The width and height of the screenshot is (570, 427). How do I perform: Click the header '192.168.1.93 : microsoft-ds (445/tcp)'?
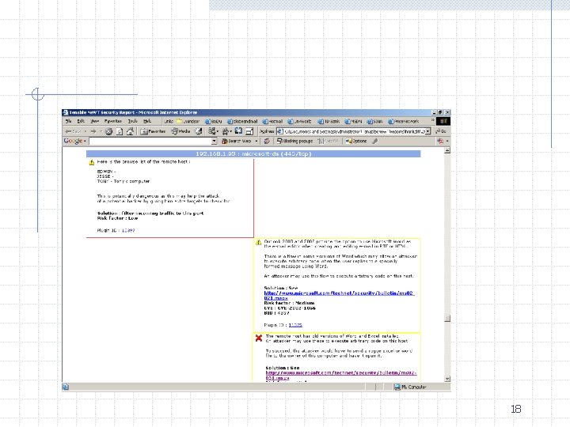(253, 154)
